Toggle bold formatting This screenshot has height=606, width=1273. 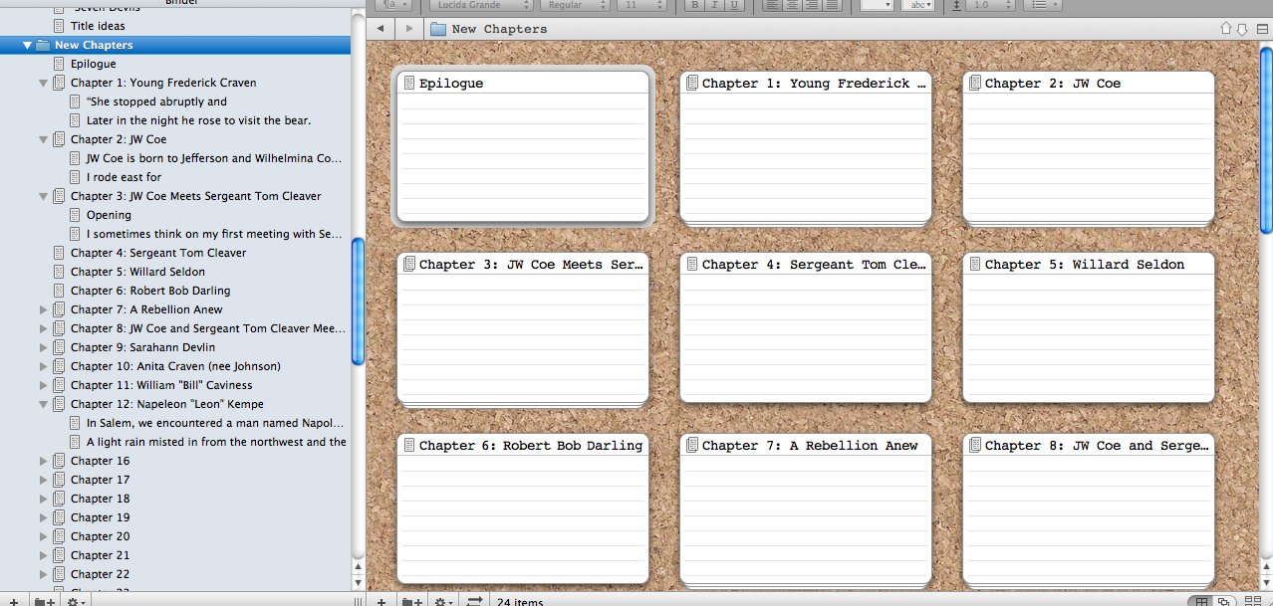[x=694, y=5]
